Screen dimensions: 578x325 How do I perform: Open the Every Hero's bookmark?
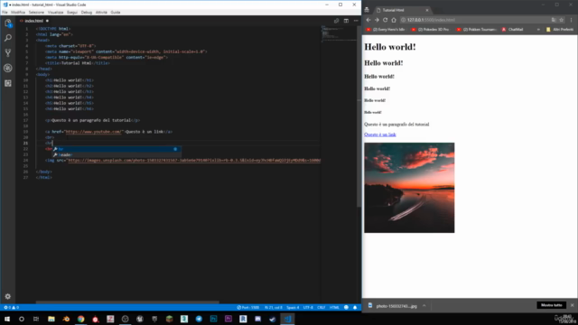[x=386, y=30]
